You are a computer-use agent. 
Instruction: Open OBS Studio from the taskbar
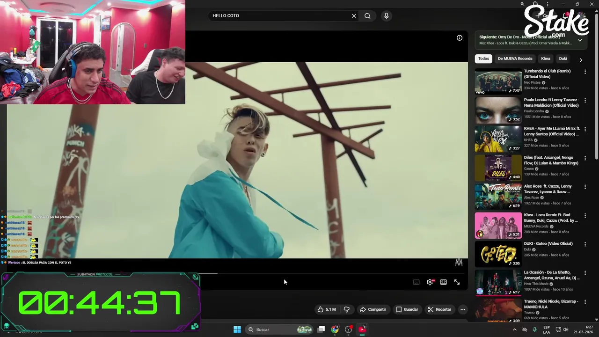348,330
